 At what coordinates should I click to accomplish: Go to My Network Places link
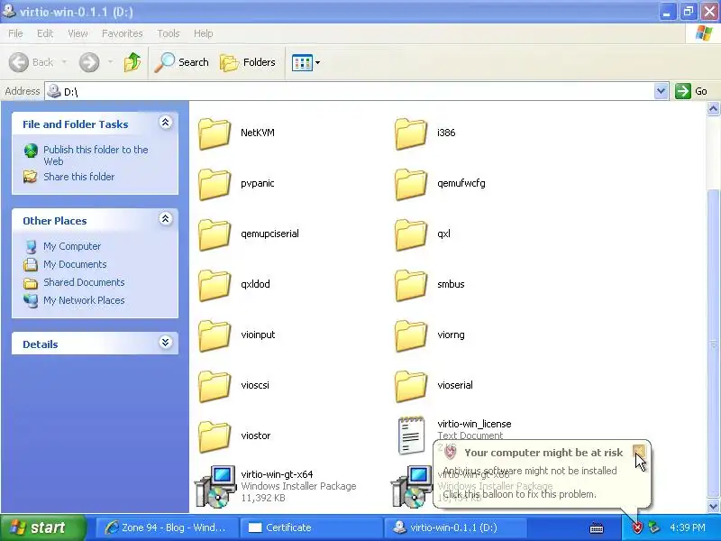pyautogui.click(x=84, y=300)
